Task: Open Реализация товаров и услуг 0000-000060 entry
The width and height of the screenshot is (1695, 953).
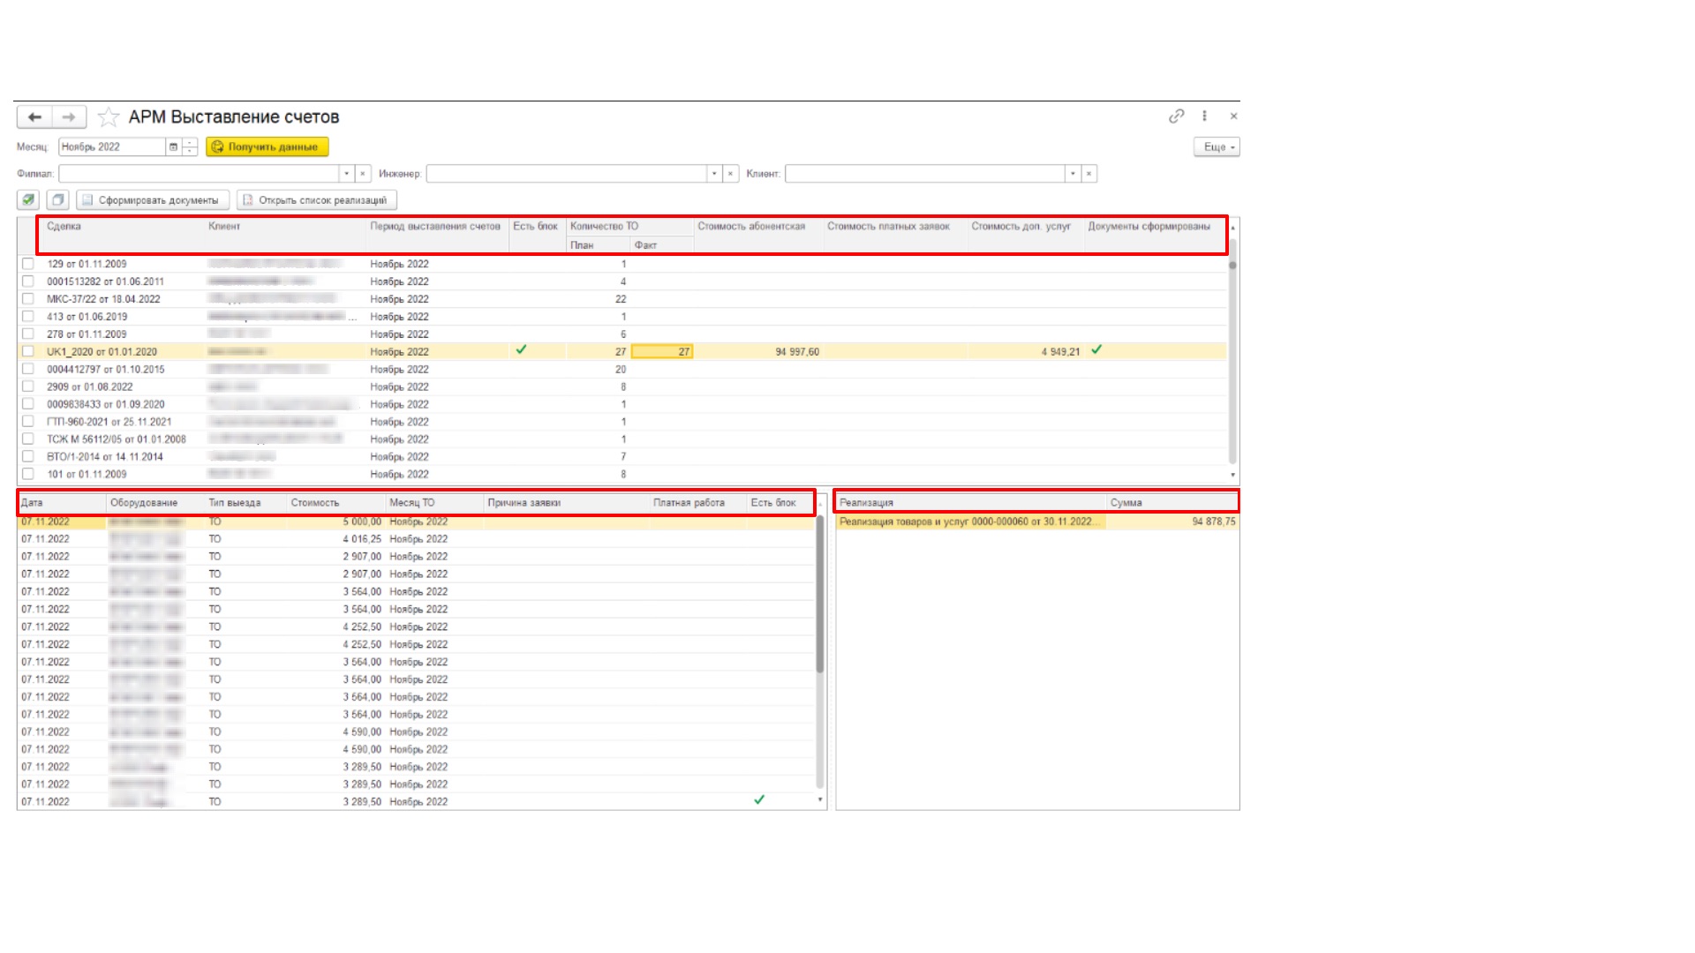Action: point(970,522)
